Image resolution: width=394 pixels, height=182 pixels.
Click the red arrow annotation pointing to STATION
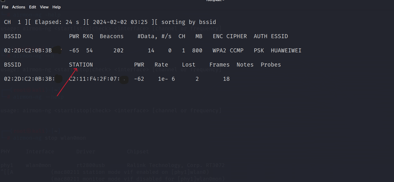[x=67, y=82]
